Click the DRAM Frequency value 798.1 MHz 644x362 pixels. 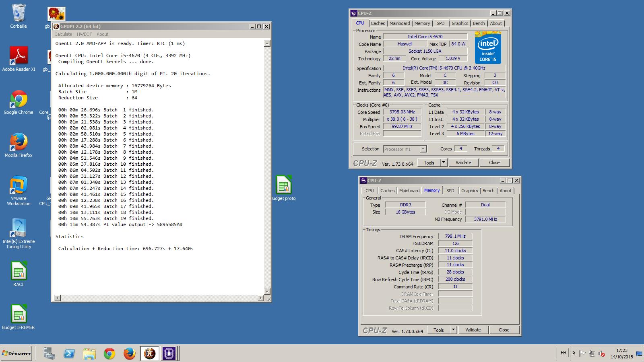point(455,237)
